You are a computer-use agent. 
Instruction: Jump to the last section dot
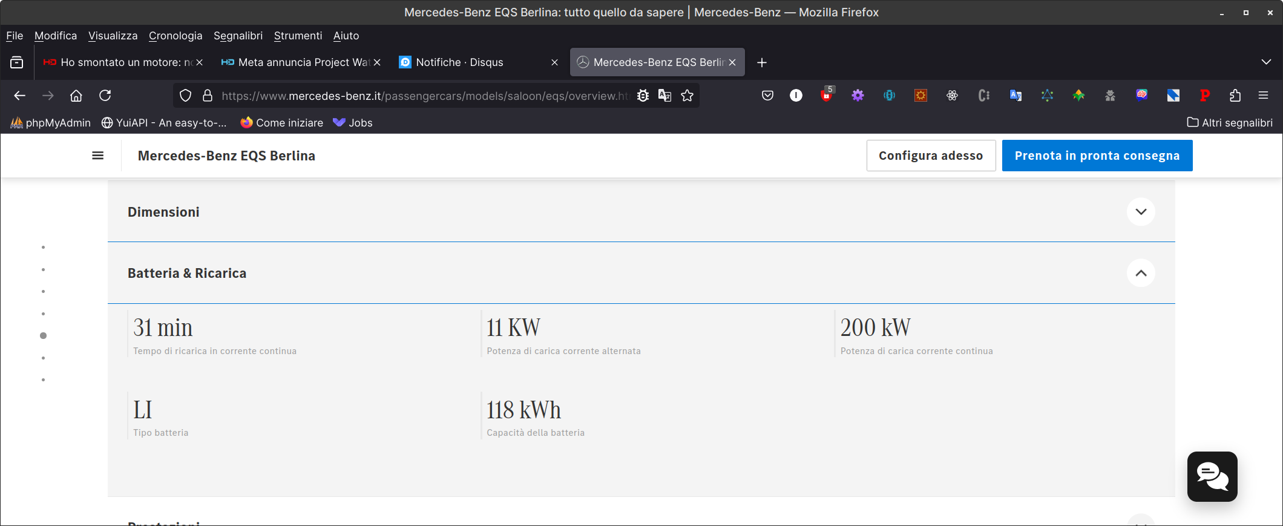coord(43,380)
